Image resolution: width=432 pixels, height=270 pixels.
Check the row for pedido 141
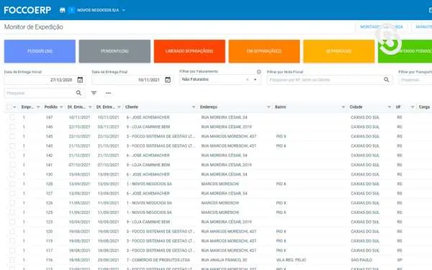pyautogui.click(x=12, y=165)
